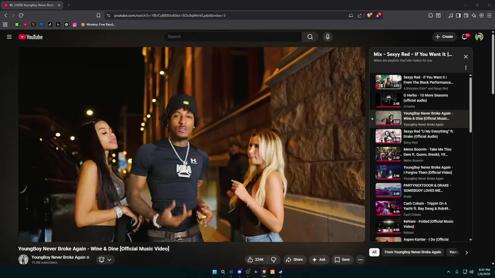Open the channel avatar below the video

pos(24,259)
